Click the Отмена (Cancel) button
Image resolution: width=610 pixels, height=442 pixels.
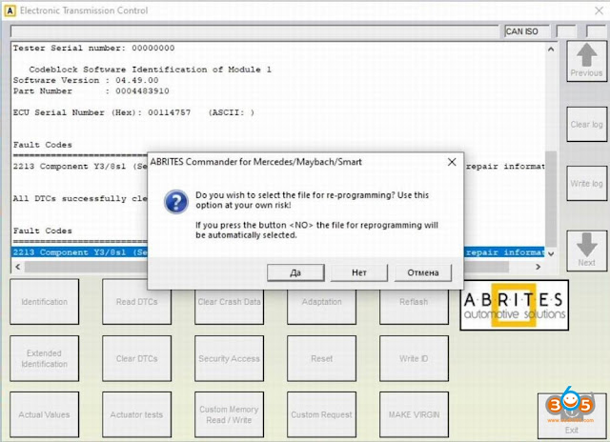click(423, 272)
